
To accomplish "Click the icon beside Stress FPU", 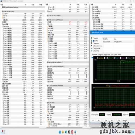I will pos(92,41).
